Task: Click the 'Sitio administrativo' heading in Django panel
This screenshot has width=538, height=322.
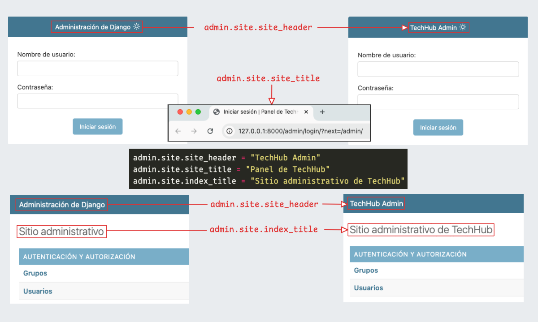Action: 61,232
